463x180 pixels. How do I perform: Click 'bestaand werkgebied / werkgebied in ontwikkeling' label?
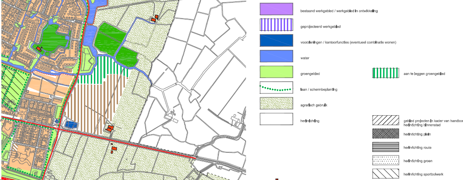(339, 11)
